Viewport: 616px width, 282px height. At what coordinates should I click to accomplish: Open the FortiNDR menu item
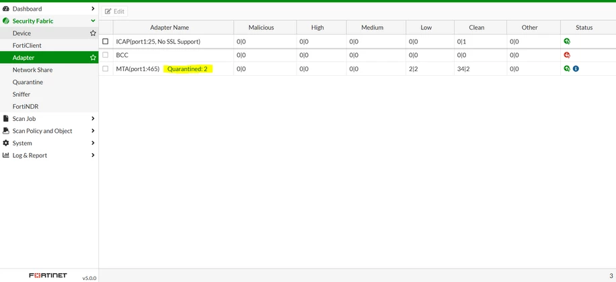point(49,107)
